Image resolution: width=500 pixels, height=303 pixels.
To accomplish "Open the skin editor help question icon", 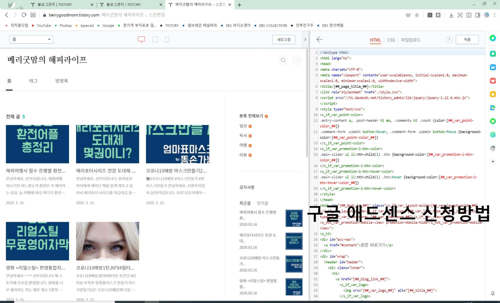I will click(x=449, y=39).
